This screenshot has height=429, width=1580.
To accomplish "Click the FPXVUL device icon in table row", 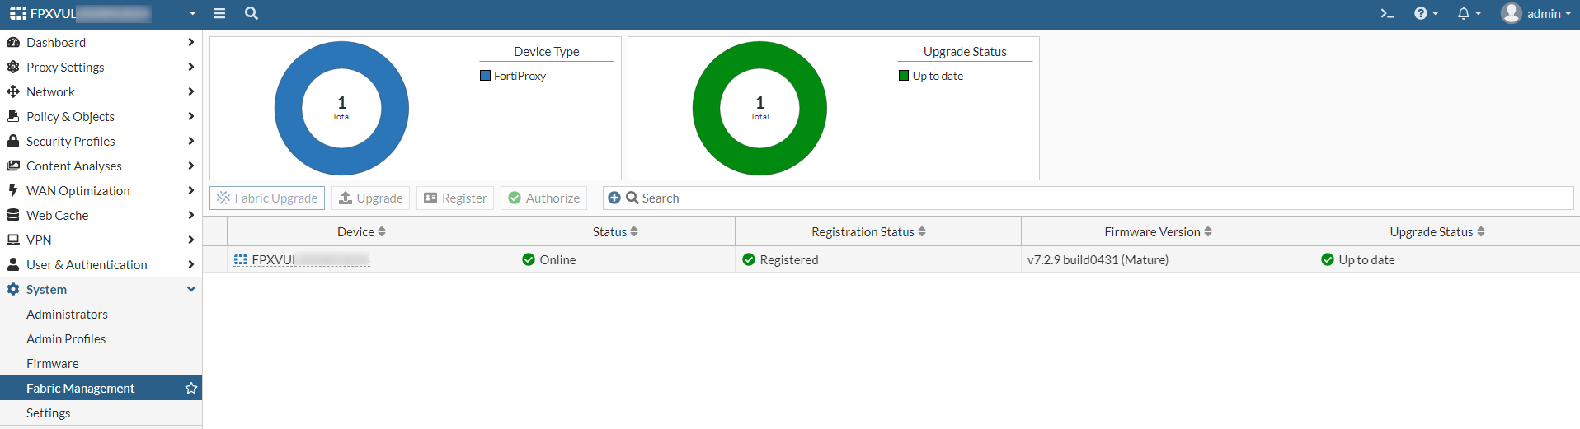I will pyautogui.click(x=241, y=260).
